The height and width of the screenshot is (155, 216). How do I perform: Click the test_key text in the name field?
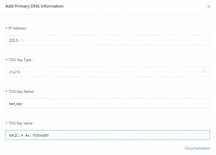tap(15, 104)
